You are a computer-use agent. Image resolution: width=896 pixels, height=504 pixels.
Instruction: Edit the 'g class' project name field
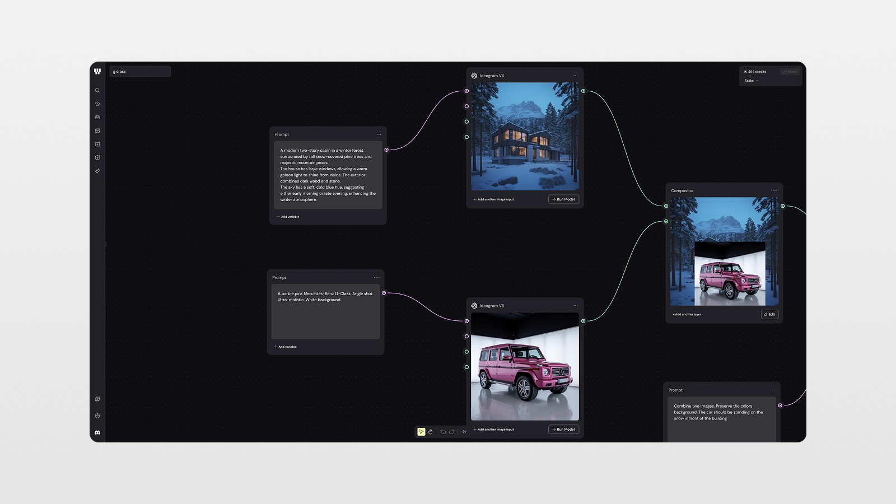pos(140,72)
